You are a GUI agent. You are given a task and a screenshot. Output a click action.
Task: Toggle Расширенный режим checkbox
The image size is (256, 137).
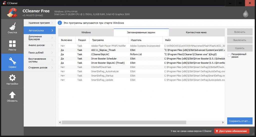pyautogui.click(x=229, y=55)
